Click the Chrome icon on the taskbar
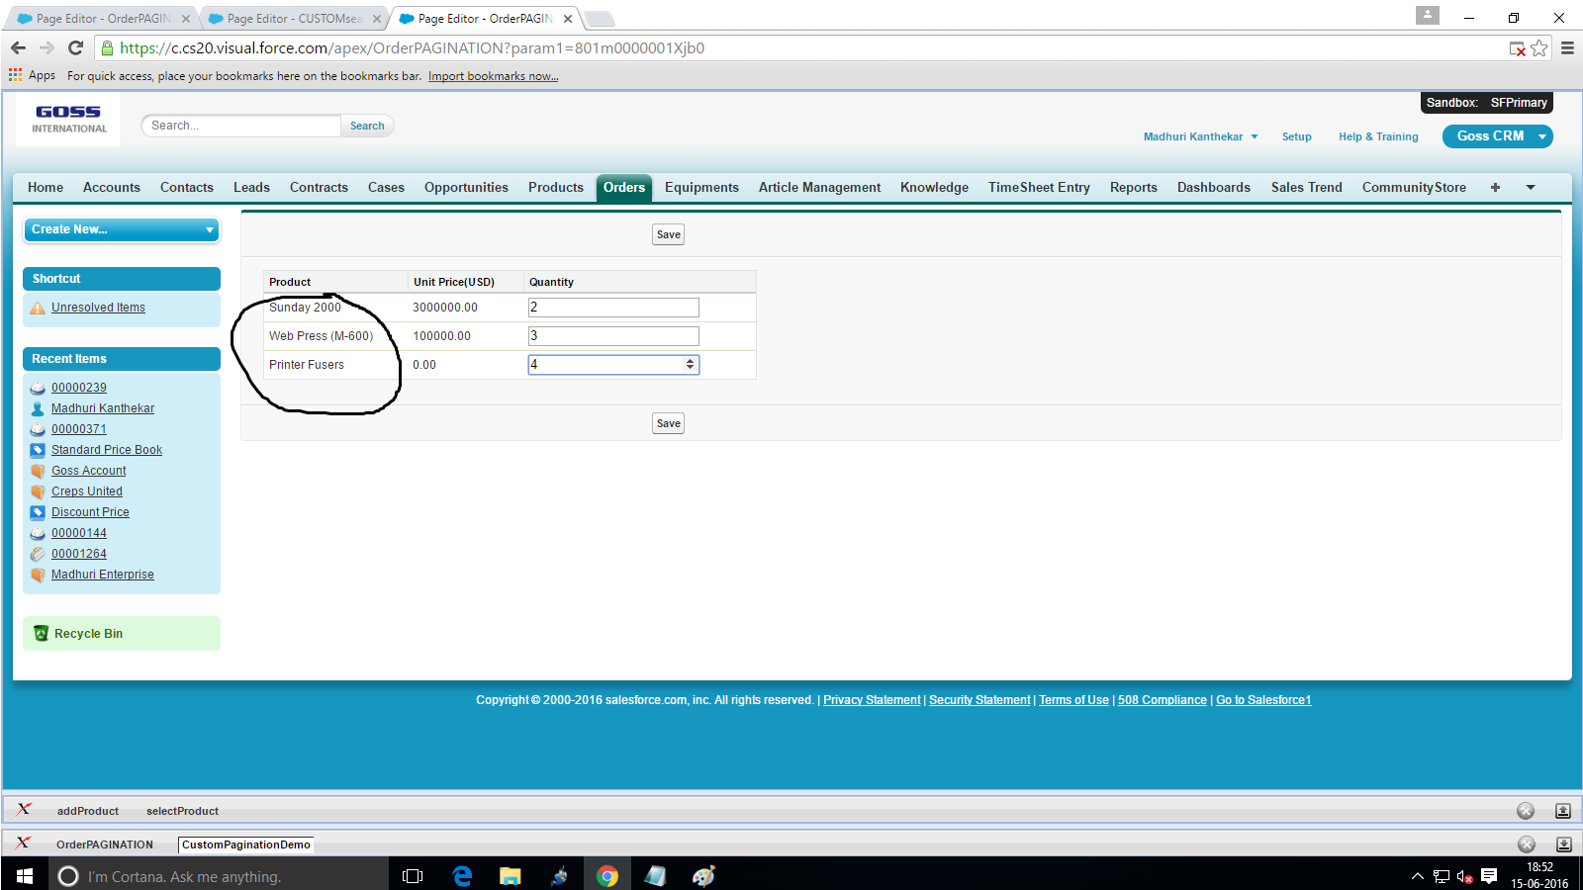The width and height of the screenshot is (1583, 890). 607,876
